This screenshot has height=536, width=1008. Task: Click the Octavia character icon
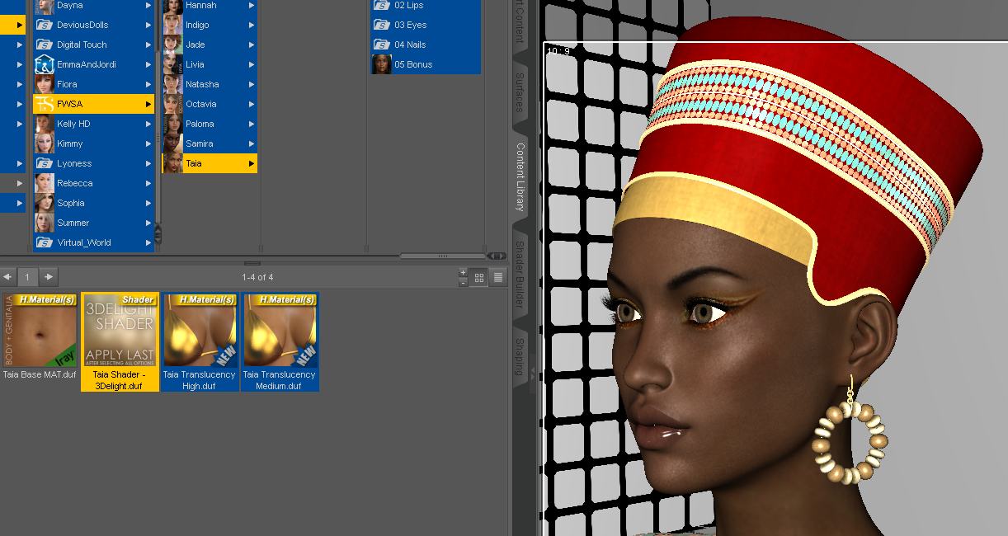172,104
